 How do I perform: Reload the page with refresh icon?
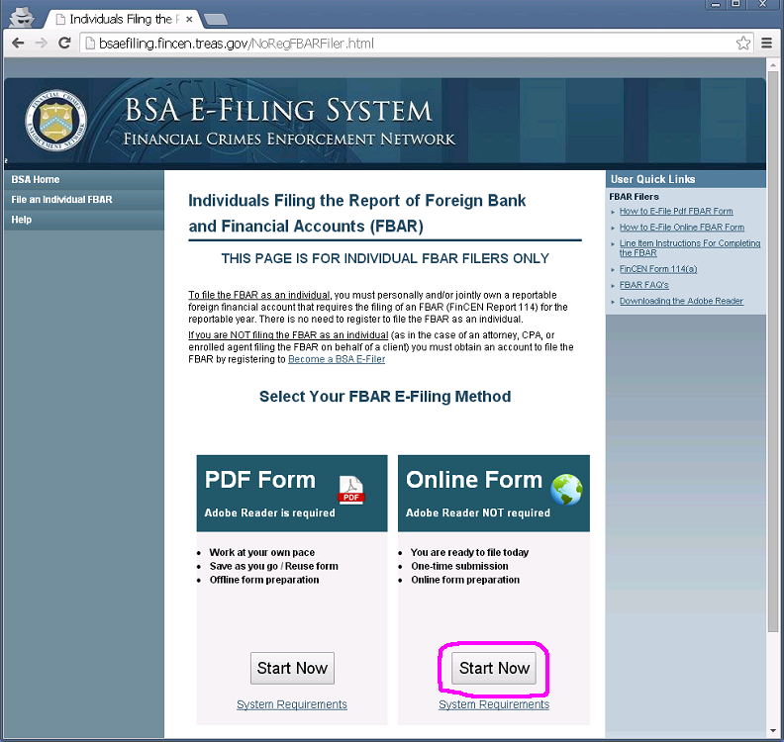pyautogui.click(x=64, y=43)
